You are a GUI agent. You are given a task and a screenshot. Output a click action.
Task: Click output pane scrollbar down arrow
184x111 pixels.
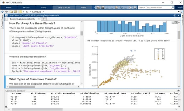[179, 86]
